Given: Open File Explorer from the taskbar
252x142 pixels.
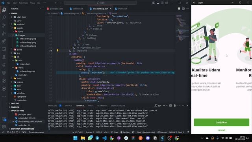Looking at the screenshot, I should tap(83, 138).
